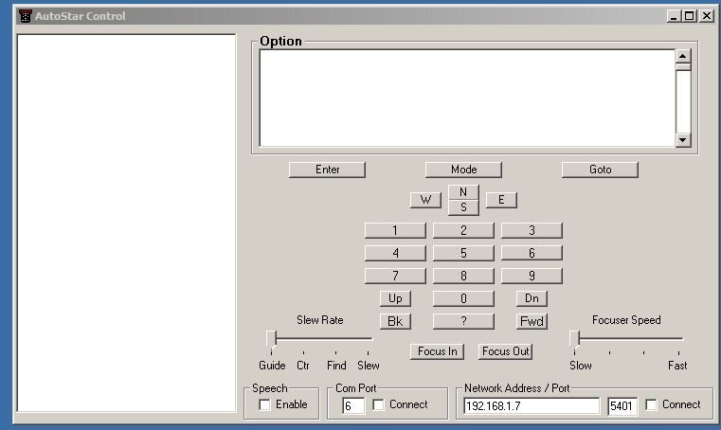The width and height of the screenshot is (721, 430).
Task: Close the AutoStar Control window
Action: [x=706, y=16]
